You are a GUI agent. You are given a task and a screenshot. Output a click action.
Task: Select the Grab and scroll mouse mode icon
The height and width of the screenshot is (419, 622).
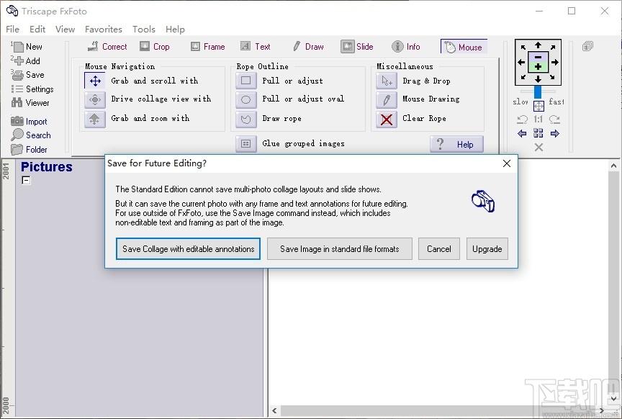pyautogui.click(x=95, y=81)
